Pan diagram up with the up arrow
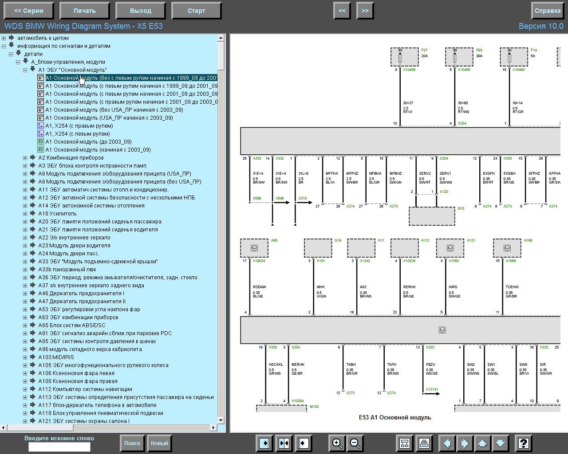The image size is (568, 454). 482,443
